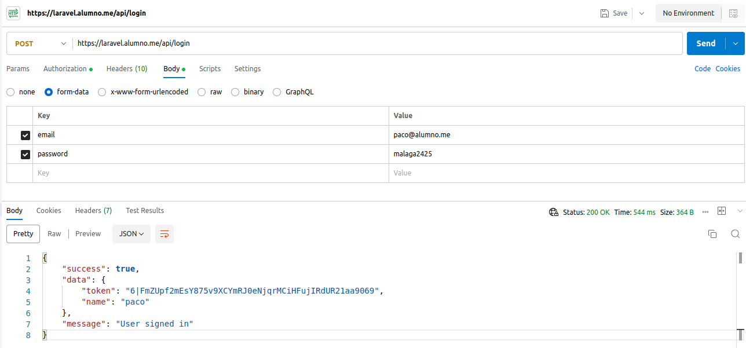Viewport: 746px width, 348px height.
Task: Select the Raw view button
Action: (54, 234)
